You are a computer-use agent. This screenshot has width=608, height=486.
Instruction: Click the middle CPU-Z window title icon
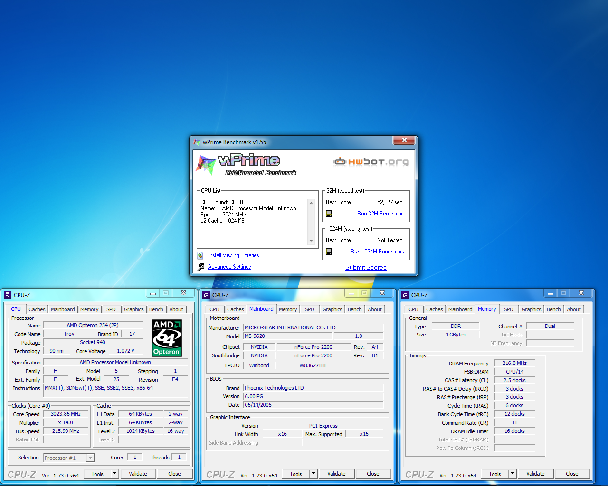coord(206,295)
